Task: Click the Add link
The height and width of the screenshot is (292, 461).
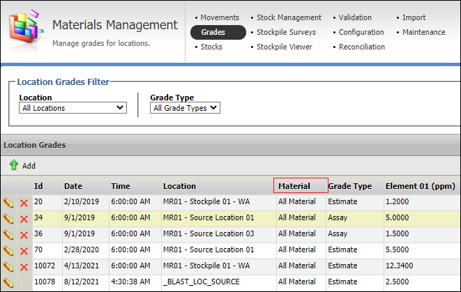Action: 29,166
